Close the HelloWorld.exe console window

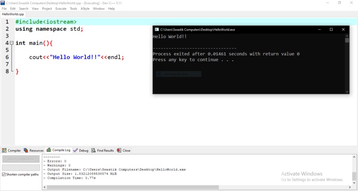[x=343, y=29]
